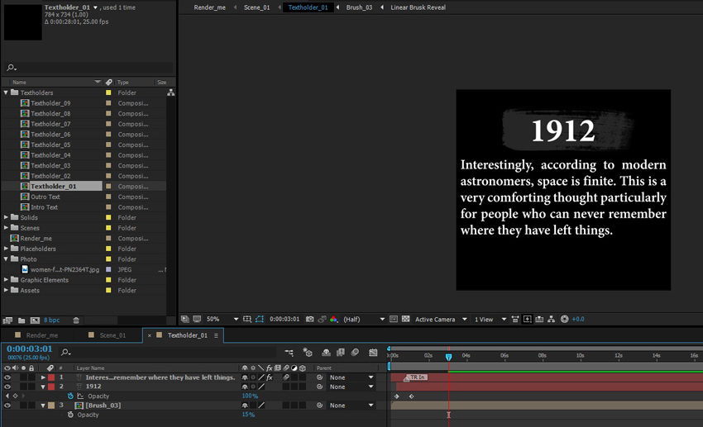Click the tan label swatch of Brush_03 layer
This screenshot has height=427, width=703.
click(x=51, y=406)
